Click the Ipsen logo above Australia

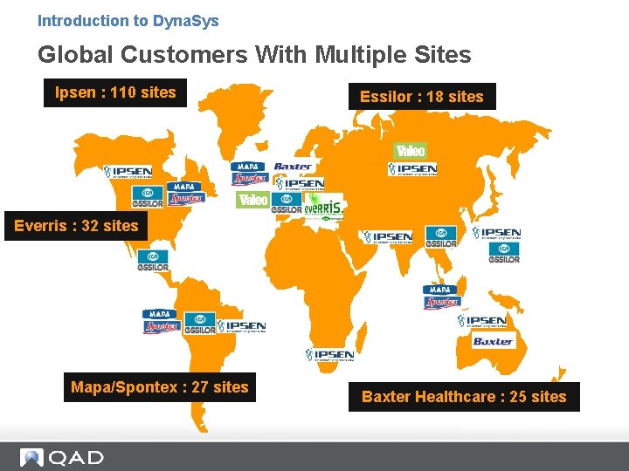point(481,320)
